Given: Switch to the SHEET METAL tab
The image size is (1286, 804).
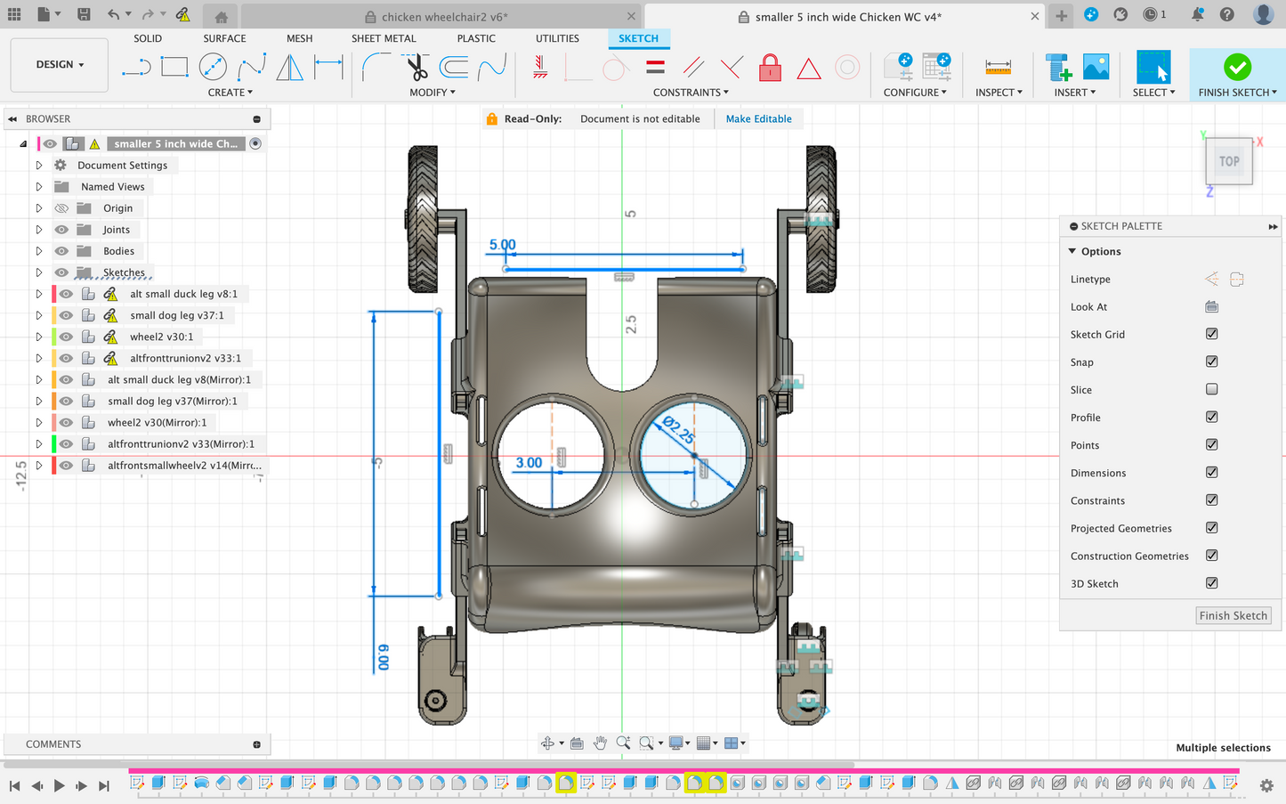Looking at the screenshot, I should click(384, 38).
